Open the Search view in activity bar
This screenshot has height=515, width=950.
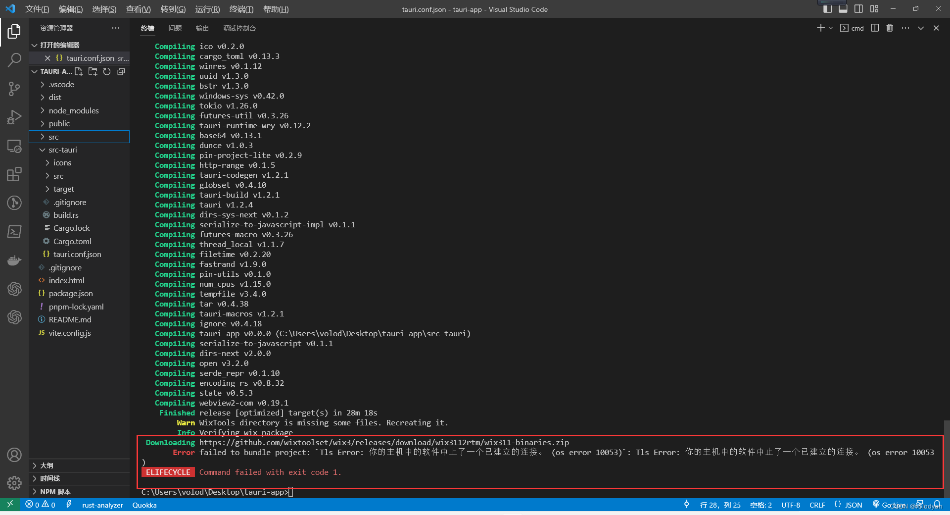click(14, 60)
